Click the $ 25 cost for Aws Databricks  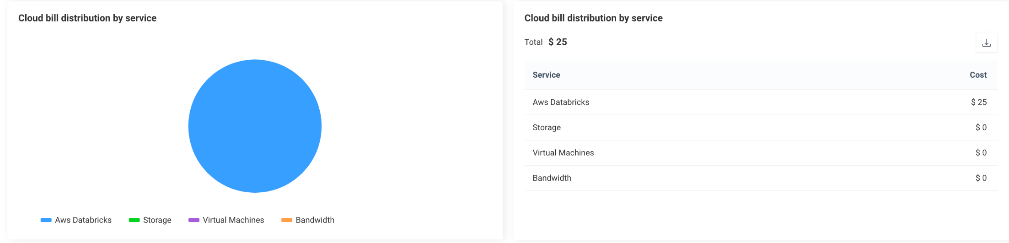(979, 102)
